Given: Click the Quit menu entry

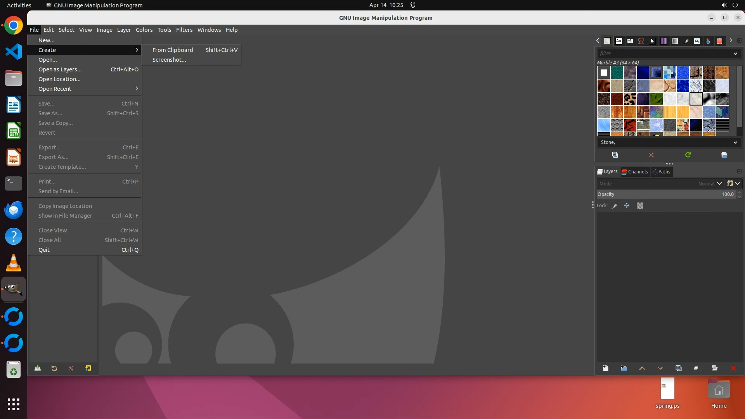Looking at the screenshot, I should coord(44,250).
